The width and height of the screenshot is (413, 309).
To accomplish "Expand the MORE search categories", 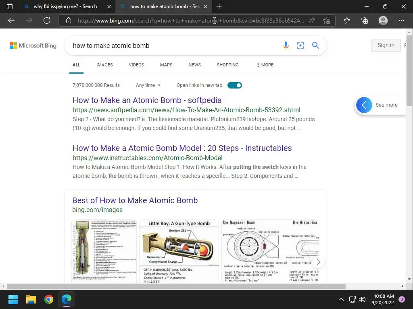I will [x=265, y=65].
